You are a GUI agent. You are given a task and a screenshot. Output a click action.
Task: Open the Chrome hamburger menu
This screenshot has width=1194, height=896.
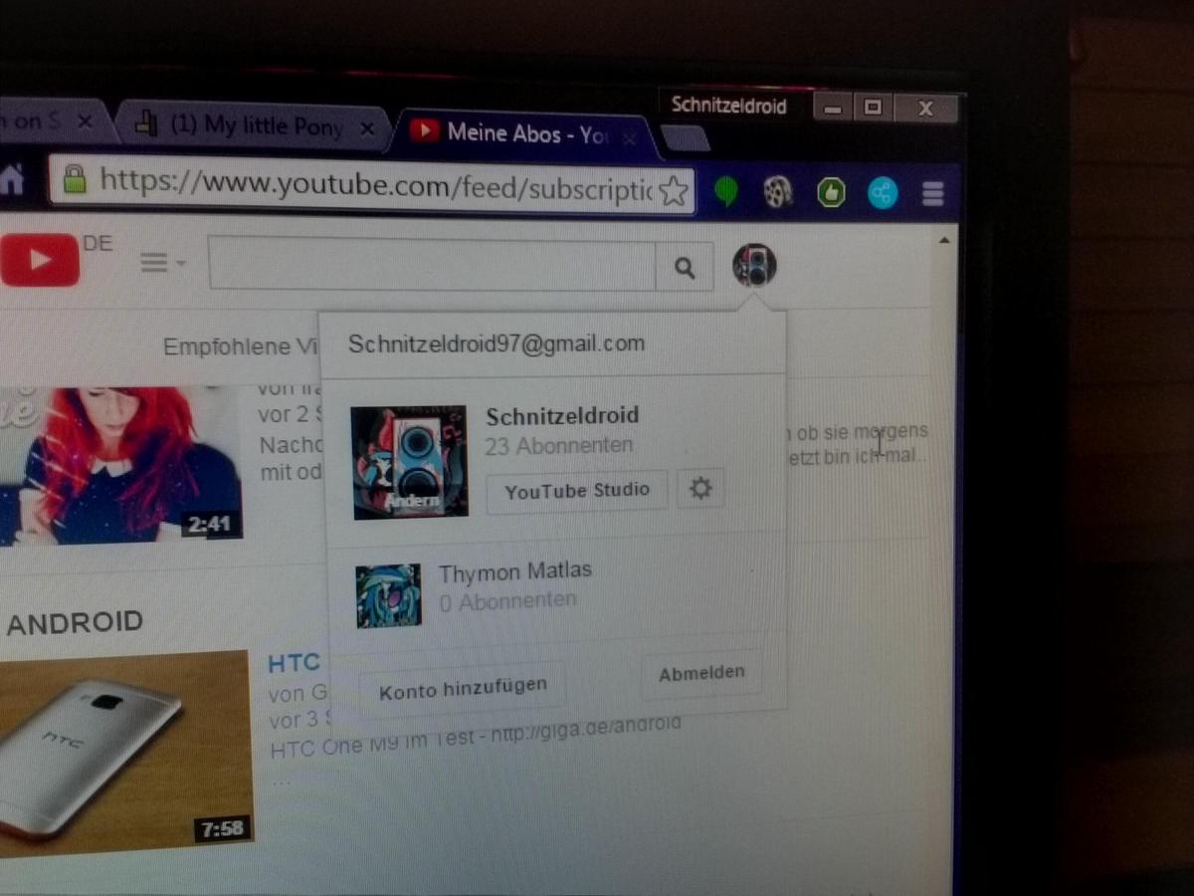(x=932, y=194)
